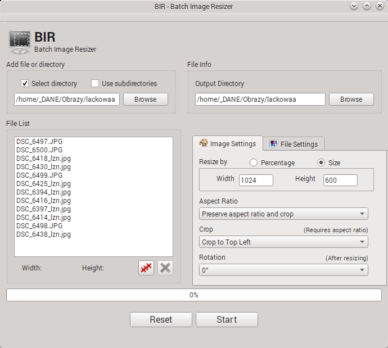This screenshot has width=388, height=348.
Task: Open the Crop to Top Left dropdown
Action: [x=283, y=242]
